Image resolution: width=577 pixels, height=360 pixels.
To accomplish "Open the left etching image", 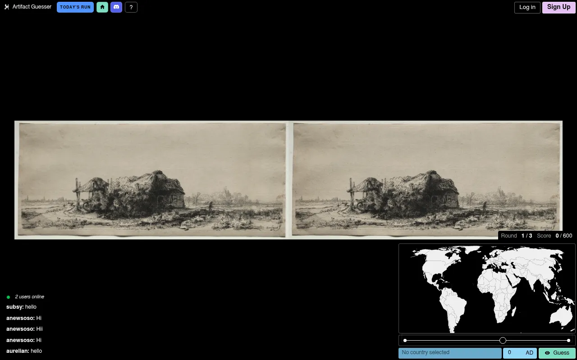I will [152, 180].
